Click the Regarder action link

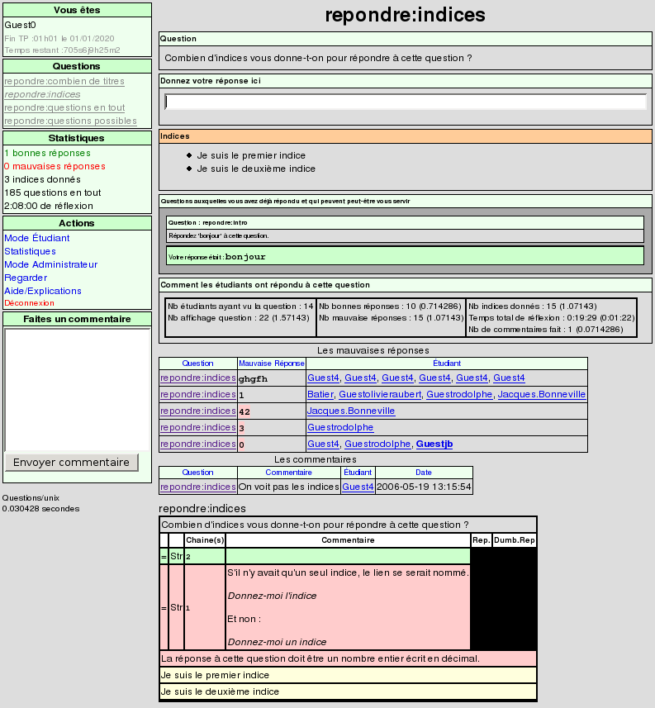[26, 278]
